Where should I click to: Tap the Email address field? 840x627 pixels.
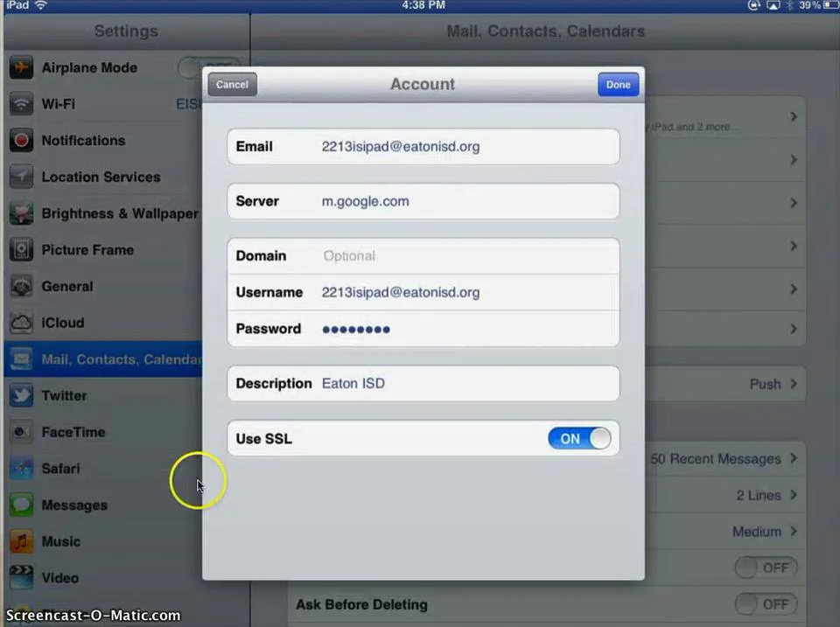[x=423, y=147]
